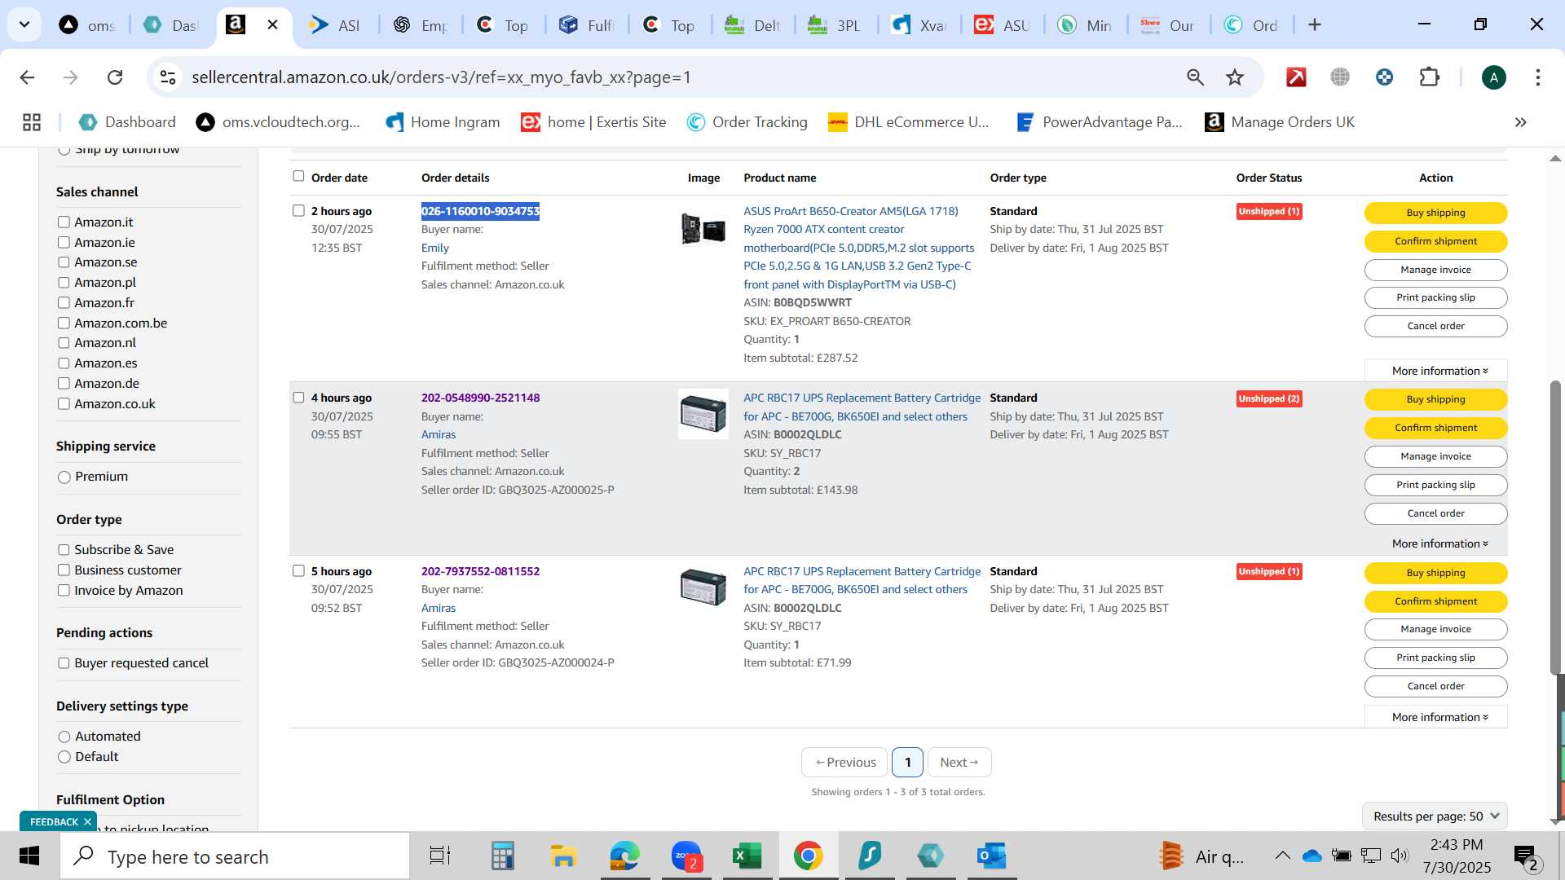Viewport: 1565px width, 880px height.
Task: Show more bookmarks with double chevron
Action: point(1520,122)
